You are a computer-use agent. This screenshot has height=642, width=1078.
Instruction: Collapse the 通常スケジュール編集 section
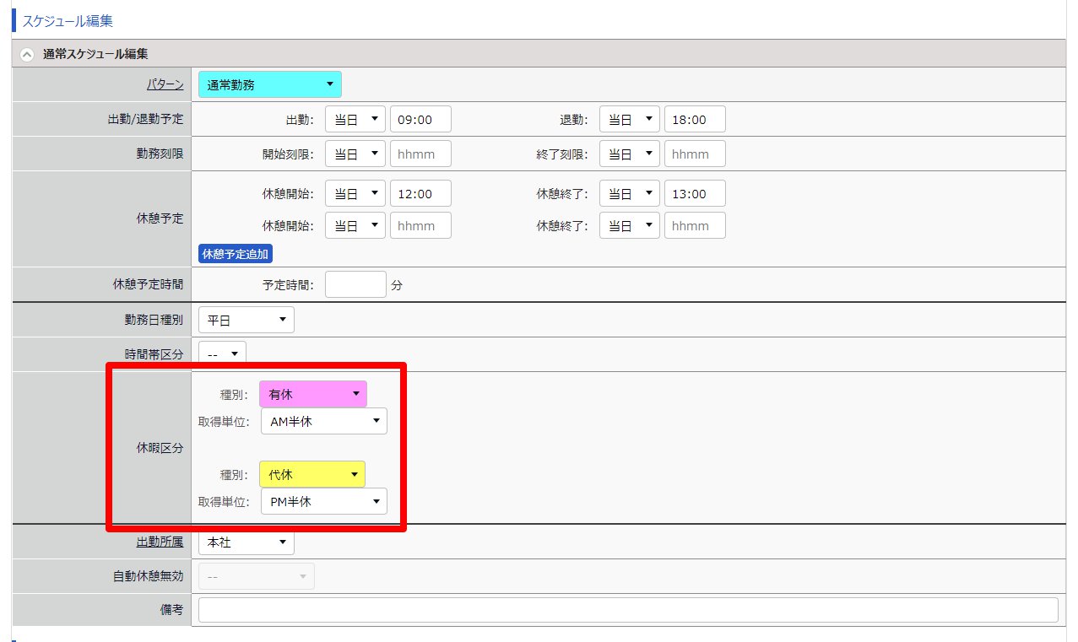click(x=27, y=54)
